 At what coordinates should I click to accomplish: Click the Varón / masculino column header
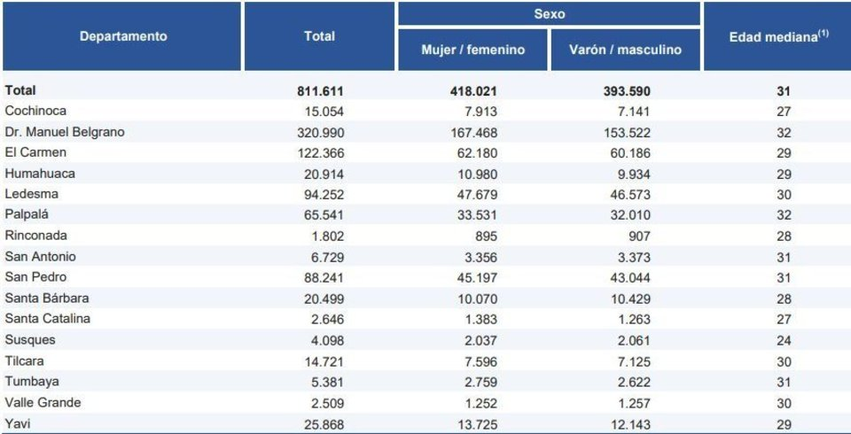625,50
